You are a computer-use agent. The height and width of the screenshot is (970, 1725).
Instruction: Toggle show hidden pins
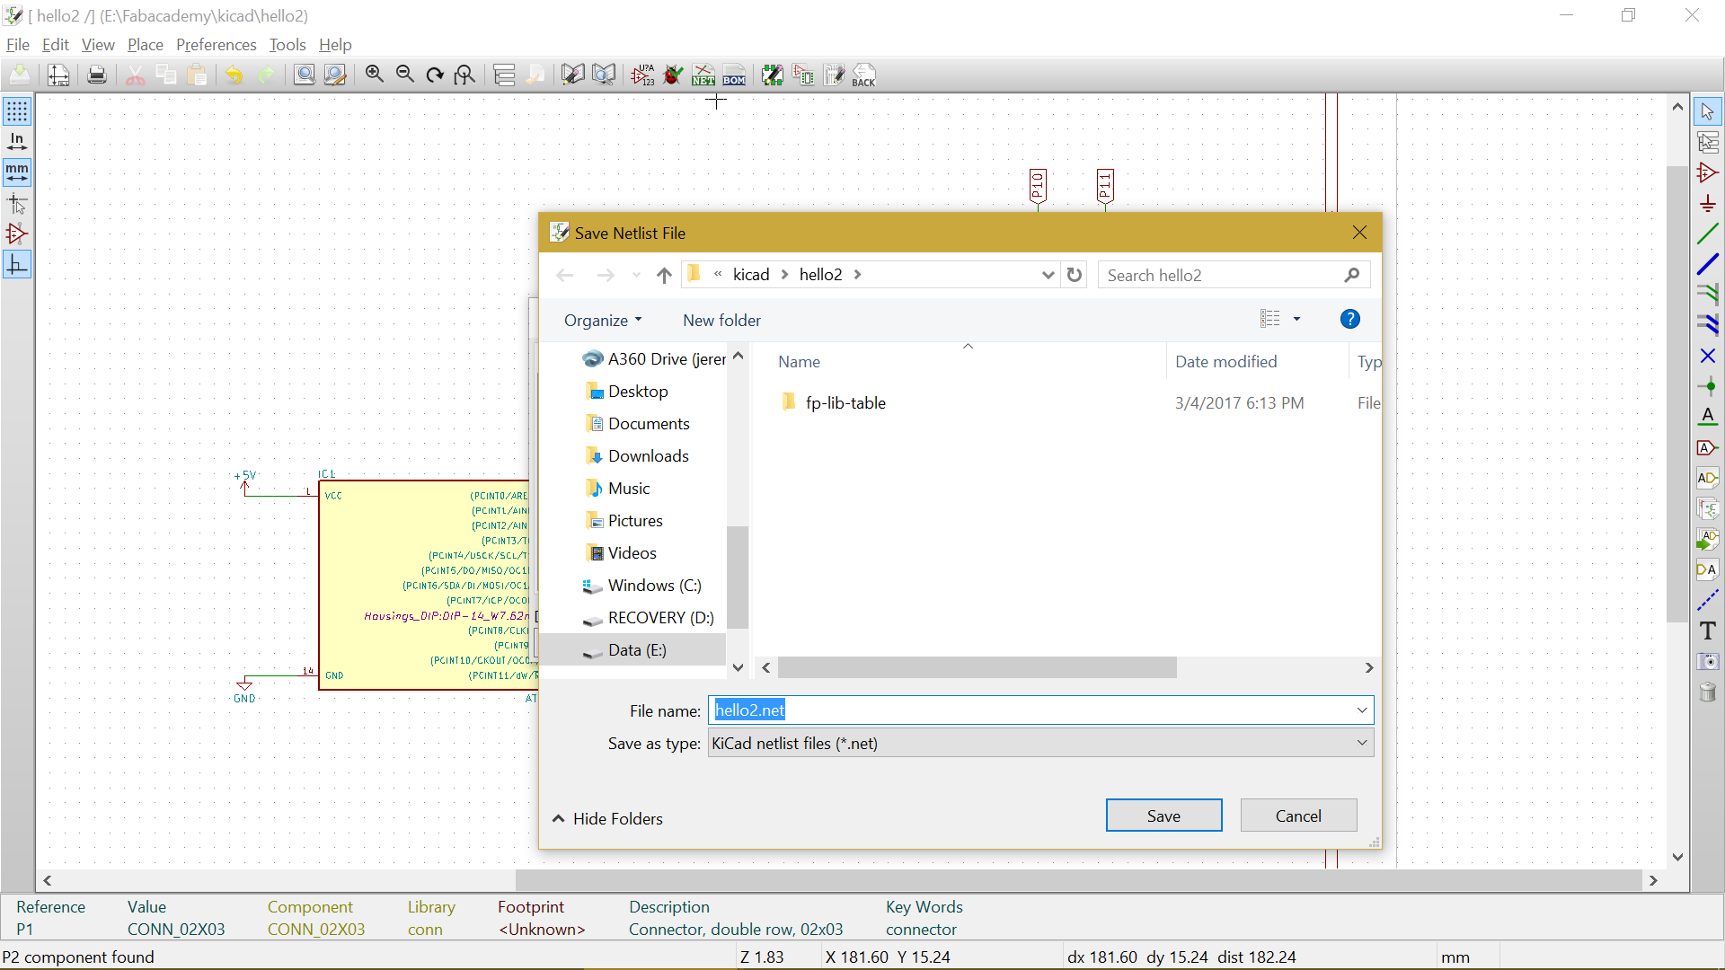pyautogui.click(x=17, y=234)
